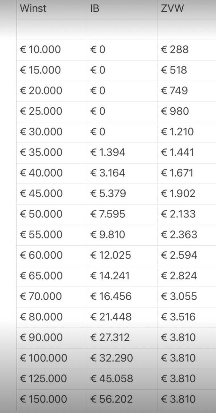Select the ZVW column header

187,9
